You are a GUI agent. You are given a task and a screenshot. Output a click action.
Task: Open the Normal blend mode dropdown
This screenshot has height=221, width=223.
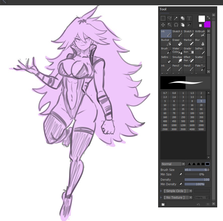(x=173, y=164)
